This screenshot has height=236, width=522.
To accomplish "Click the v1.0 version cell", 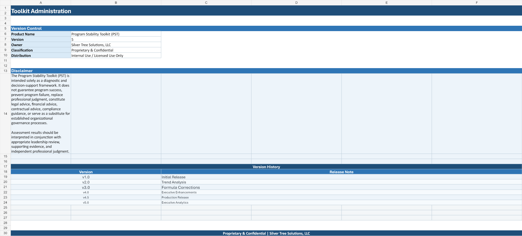I will [x=86, y=177].
